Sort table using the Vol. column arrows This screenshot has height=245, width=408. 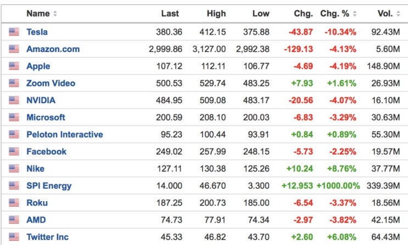click(398, 14)
